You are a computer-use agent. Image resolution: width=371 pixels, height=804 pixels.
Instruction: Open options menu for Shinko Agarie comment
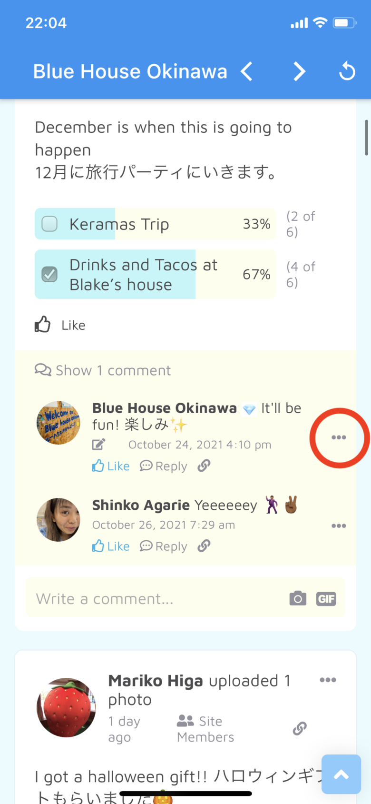pyautogui.click(x=339, y=526)
